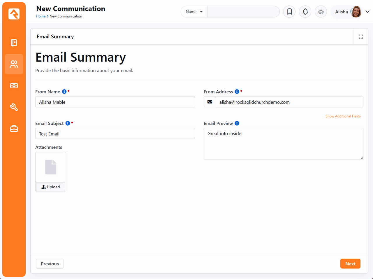Open the Admin Tools wrench icon
The width and height of the screenshot is (373, 279).
tap(14, 107)
